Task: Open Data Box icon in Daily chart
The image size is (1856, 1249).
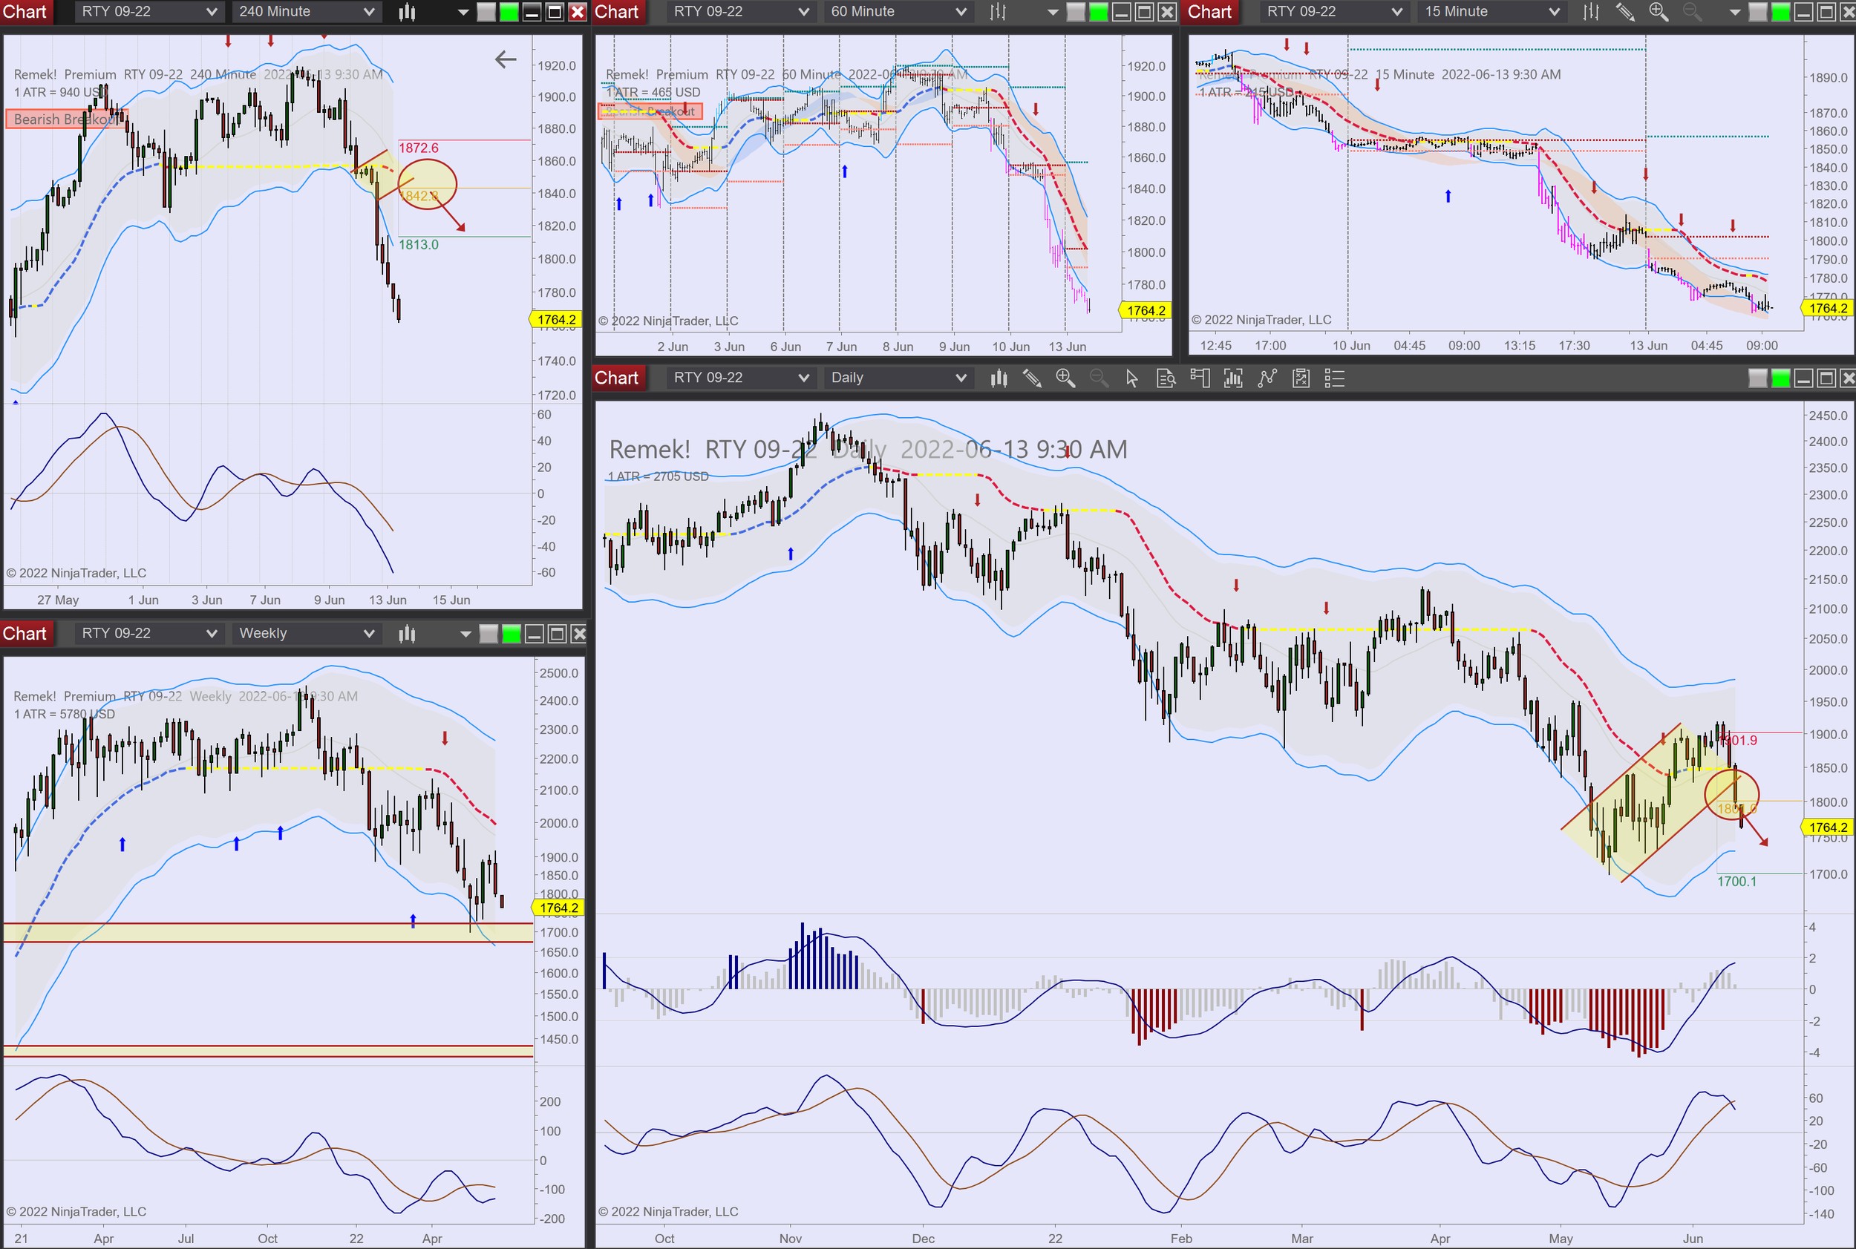Action: [x=1165, y=378]
